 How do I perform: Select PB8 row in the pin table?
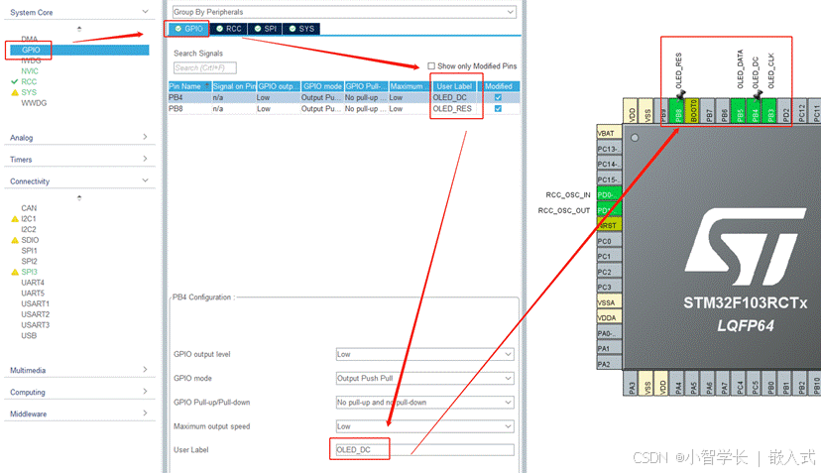coord(344,108)
